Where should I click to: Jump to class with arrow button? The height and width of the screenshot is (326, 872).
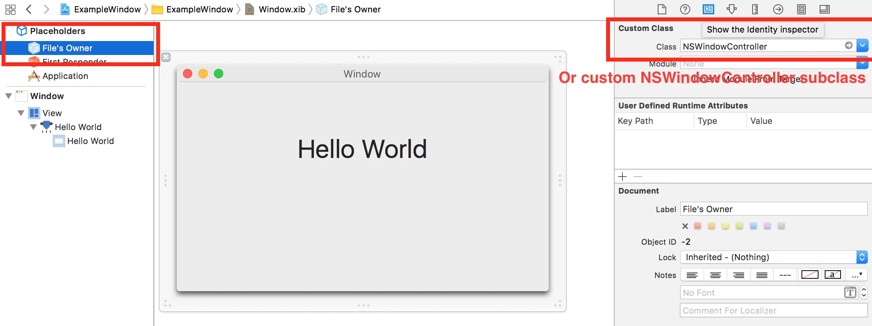click(x=849, y=46)
